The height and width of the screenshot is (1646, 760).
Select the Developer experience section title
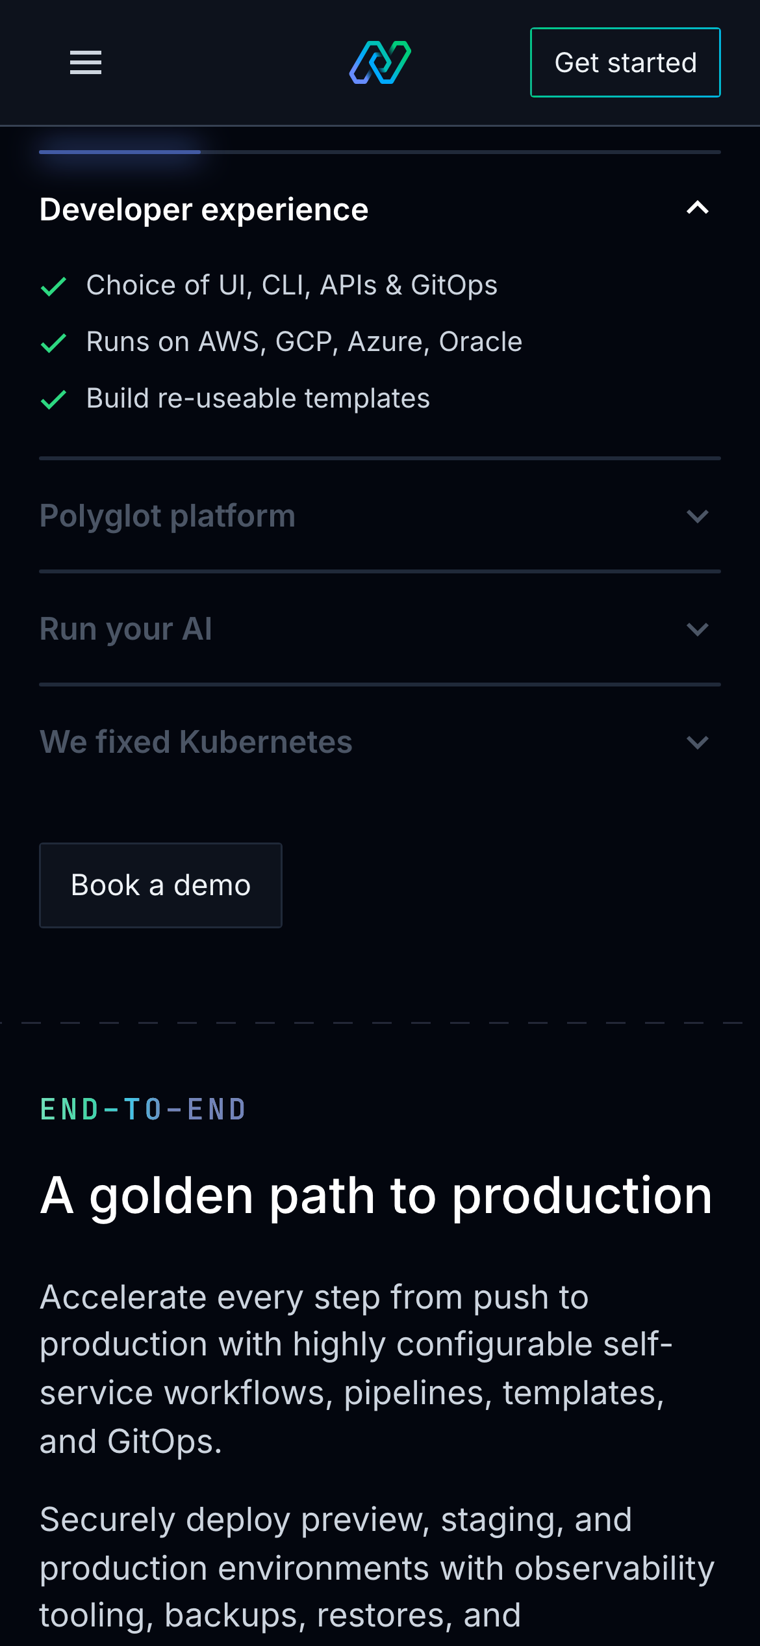(204, 209)
